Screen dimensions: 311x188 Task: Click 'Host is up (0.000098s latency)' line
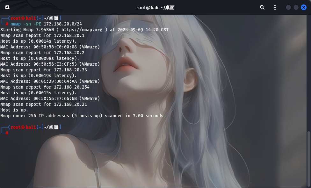coord(40,59)
